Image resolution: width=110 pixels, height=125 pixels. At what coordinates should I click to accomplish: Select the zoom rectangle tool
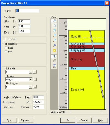[x=54, y=45]
